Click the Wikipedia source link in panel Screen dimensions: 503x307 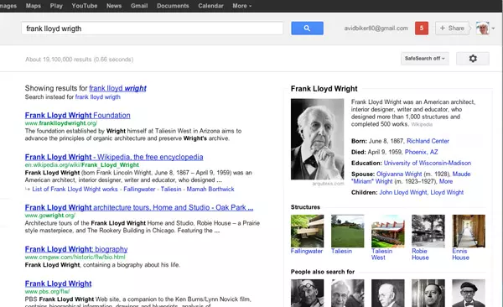click(x=422, y=124)
